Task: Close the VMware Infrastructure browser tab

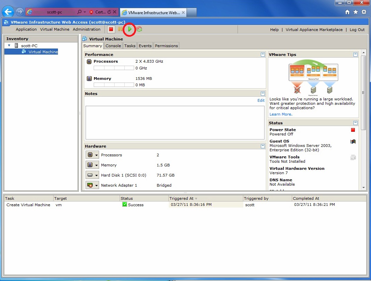Action: pyautogui.click(x=183, y=12)
